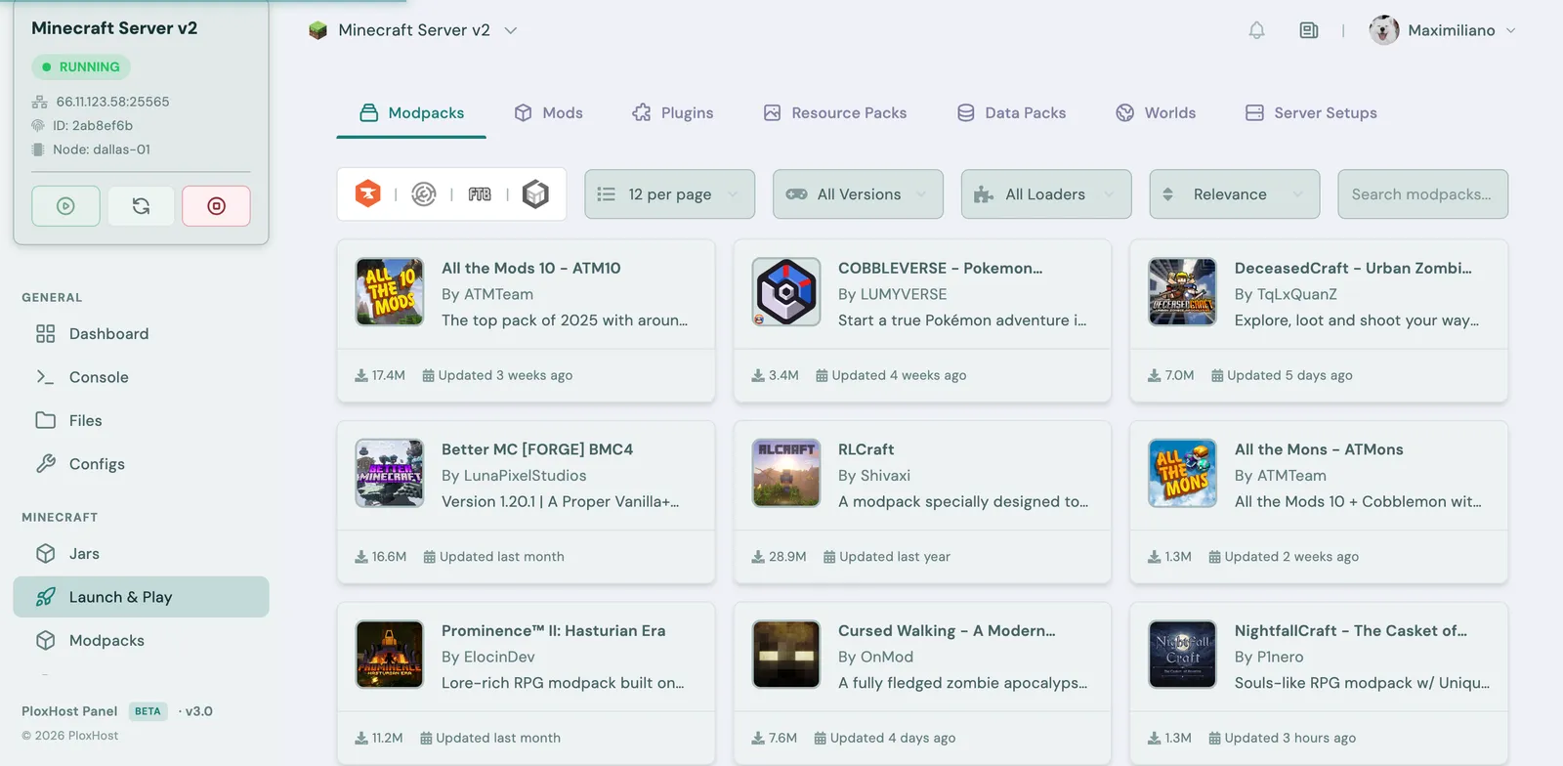Expand the Maximiliano user menu chevron
Viewport: 1563px width, 766px height.
[1511, 30]
